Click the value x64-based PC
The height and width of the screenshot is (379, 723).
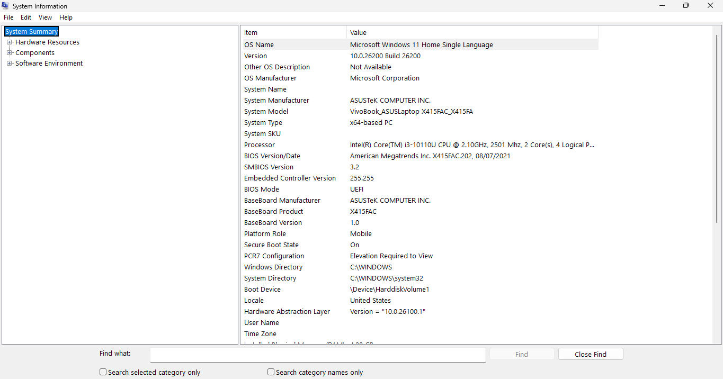click(371, 123)
